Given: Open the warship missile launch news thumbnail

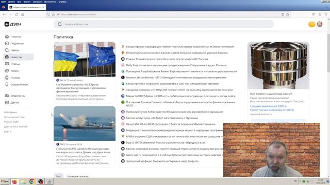Looking at the screenshot, I should [x=85, y=123].
